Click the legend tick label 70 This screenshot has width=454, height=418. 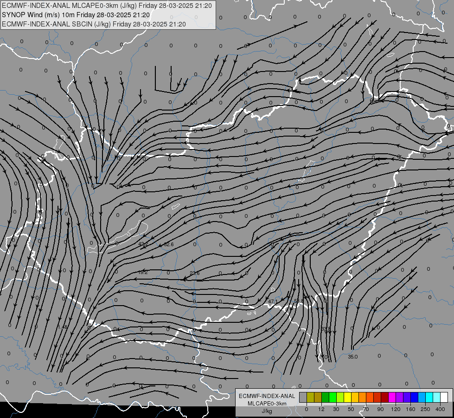pyautogui.click(x=366, y=409)
